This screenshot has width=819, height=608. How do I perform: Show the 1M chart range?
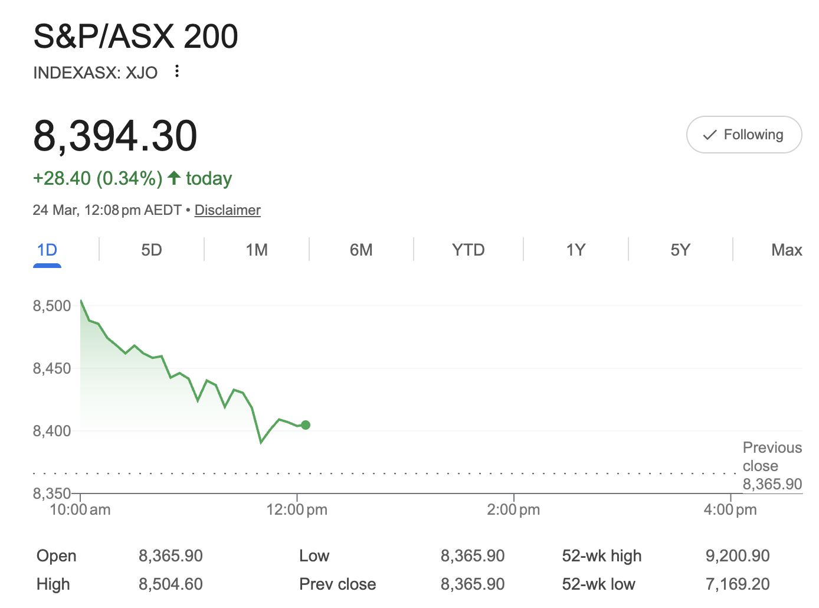click(257, 250)
